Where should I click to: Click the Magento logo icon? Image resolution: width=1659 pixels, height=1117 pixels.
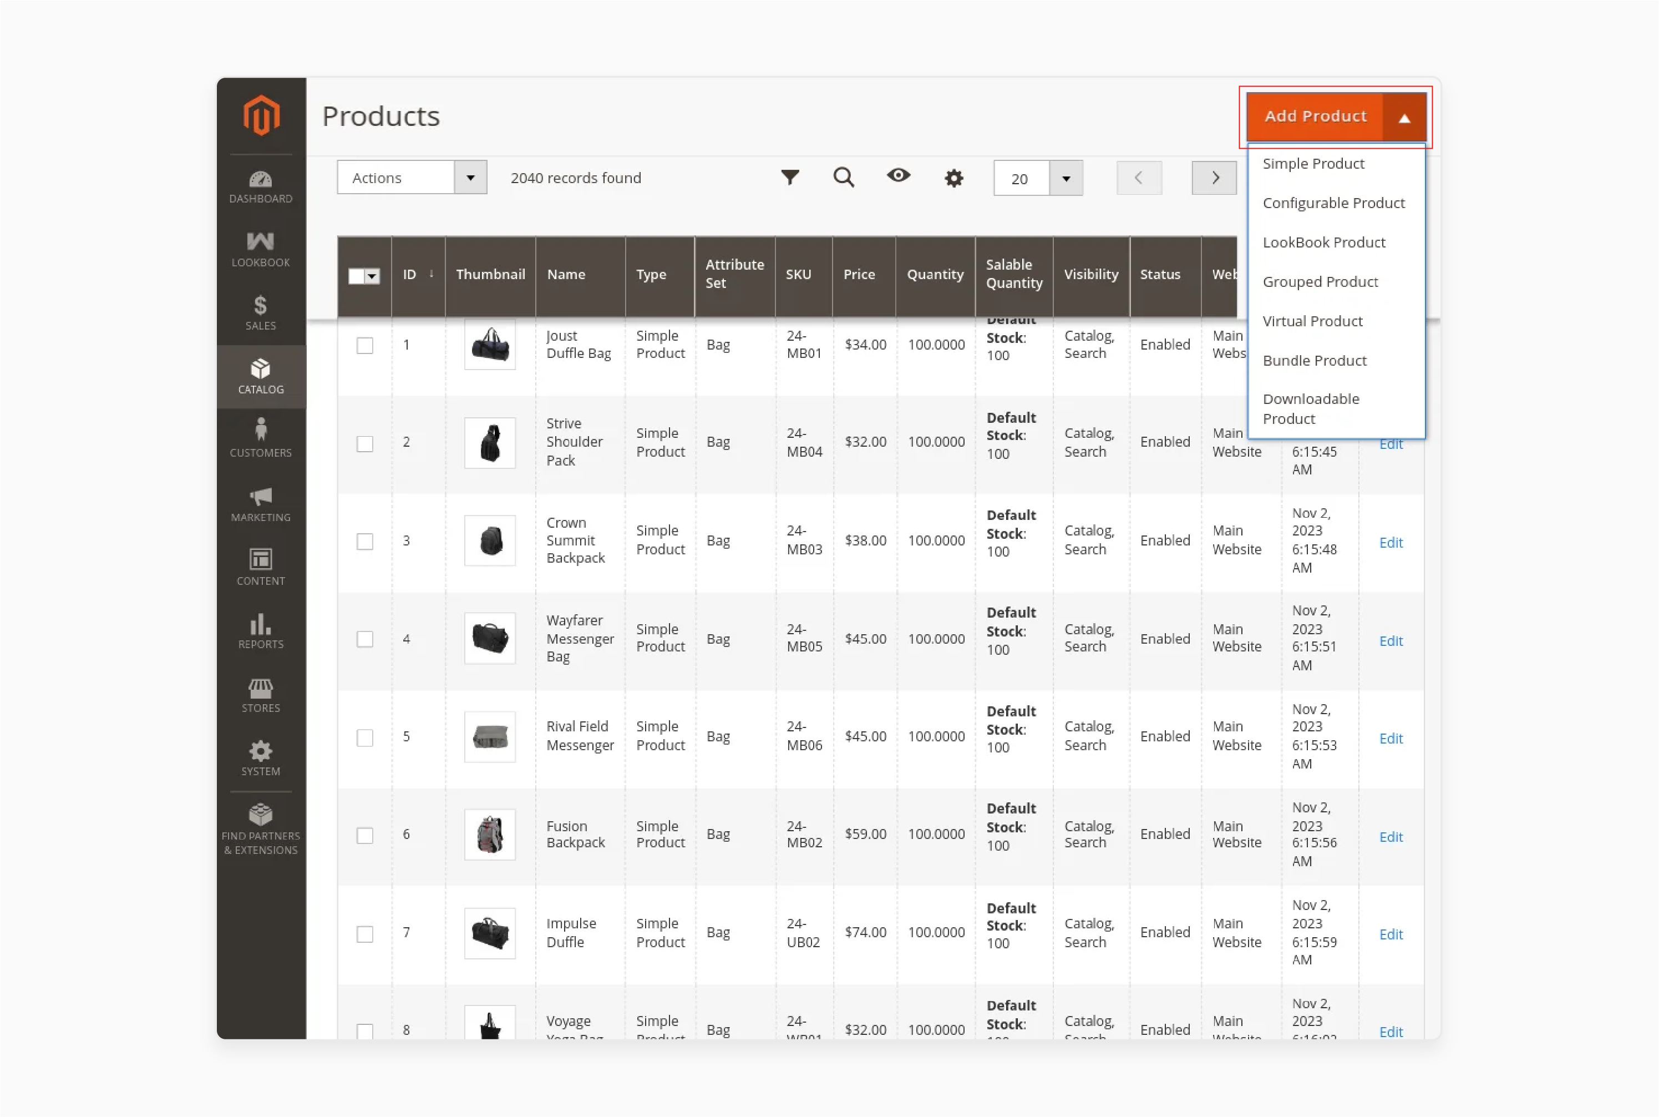[x=261, y=115]
